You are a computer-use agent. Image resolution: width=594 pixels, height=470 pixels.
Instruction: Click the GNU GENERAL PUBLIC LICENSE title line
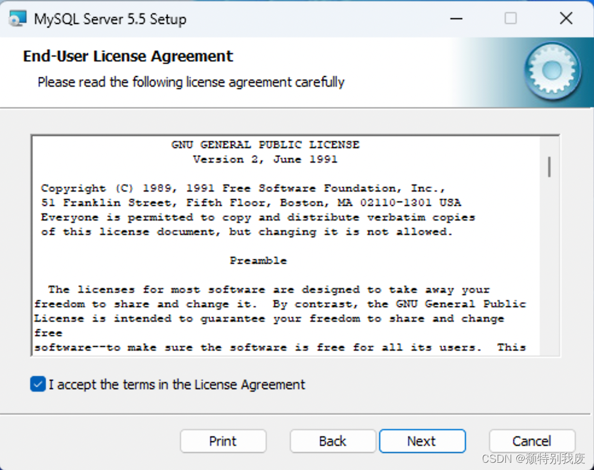pyautogui.click(x=264, y=145)
